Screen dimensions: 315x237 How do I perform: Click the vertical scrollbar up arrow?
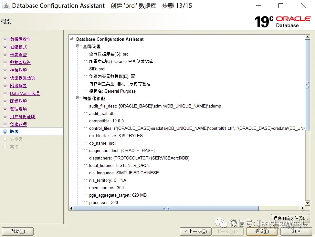click(x=308, y=37)
